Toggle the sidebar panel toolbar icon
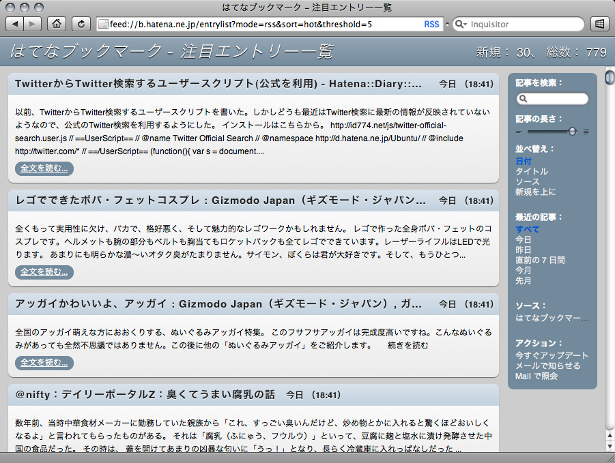615x463 pixels. [x=600, y=25]
